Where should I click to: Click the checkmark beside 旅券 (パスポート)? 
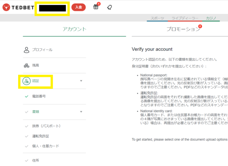[x=26, y=126]
